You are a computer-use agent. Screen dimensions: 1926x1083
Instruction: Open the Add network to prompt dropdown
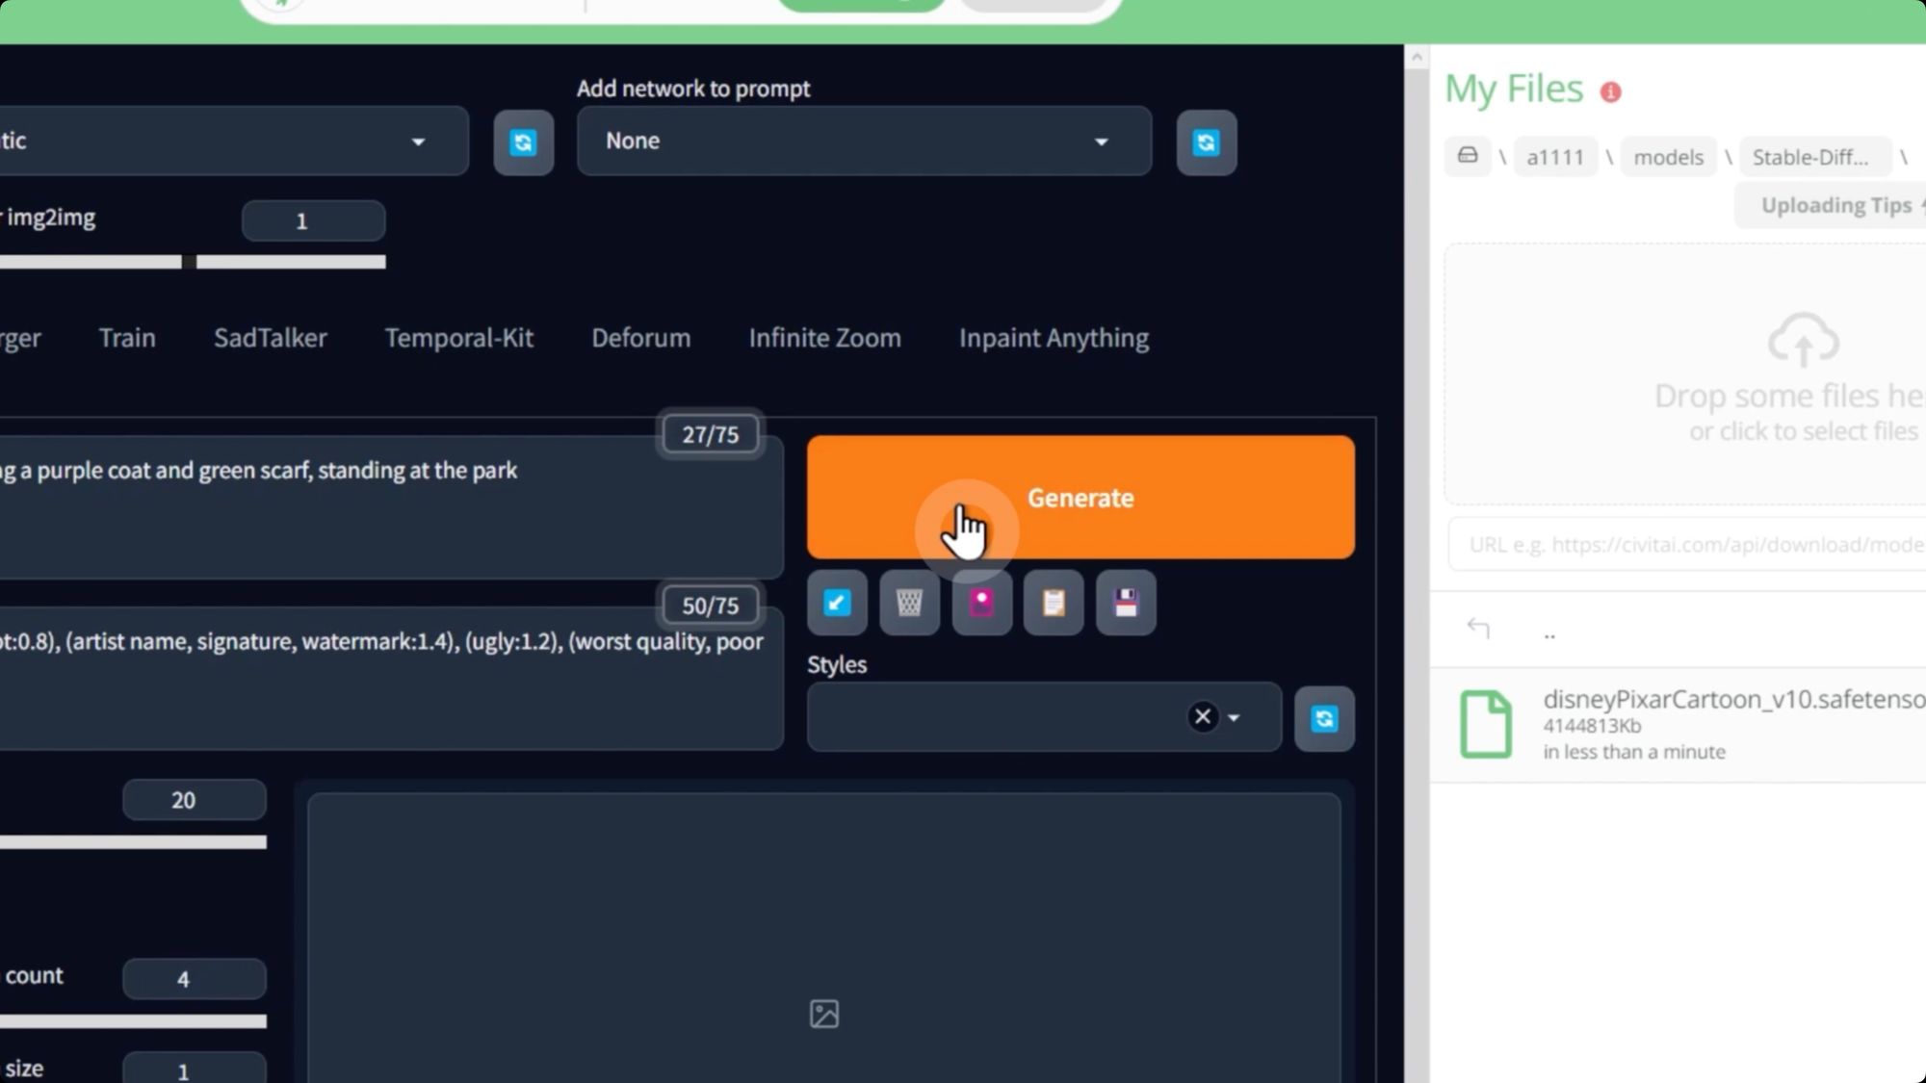(863, 142)
